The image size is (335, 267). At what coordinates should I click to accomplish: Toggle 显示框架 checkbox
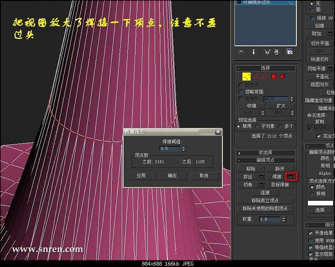[311, 254]
